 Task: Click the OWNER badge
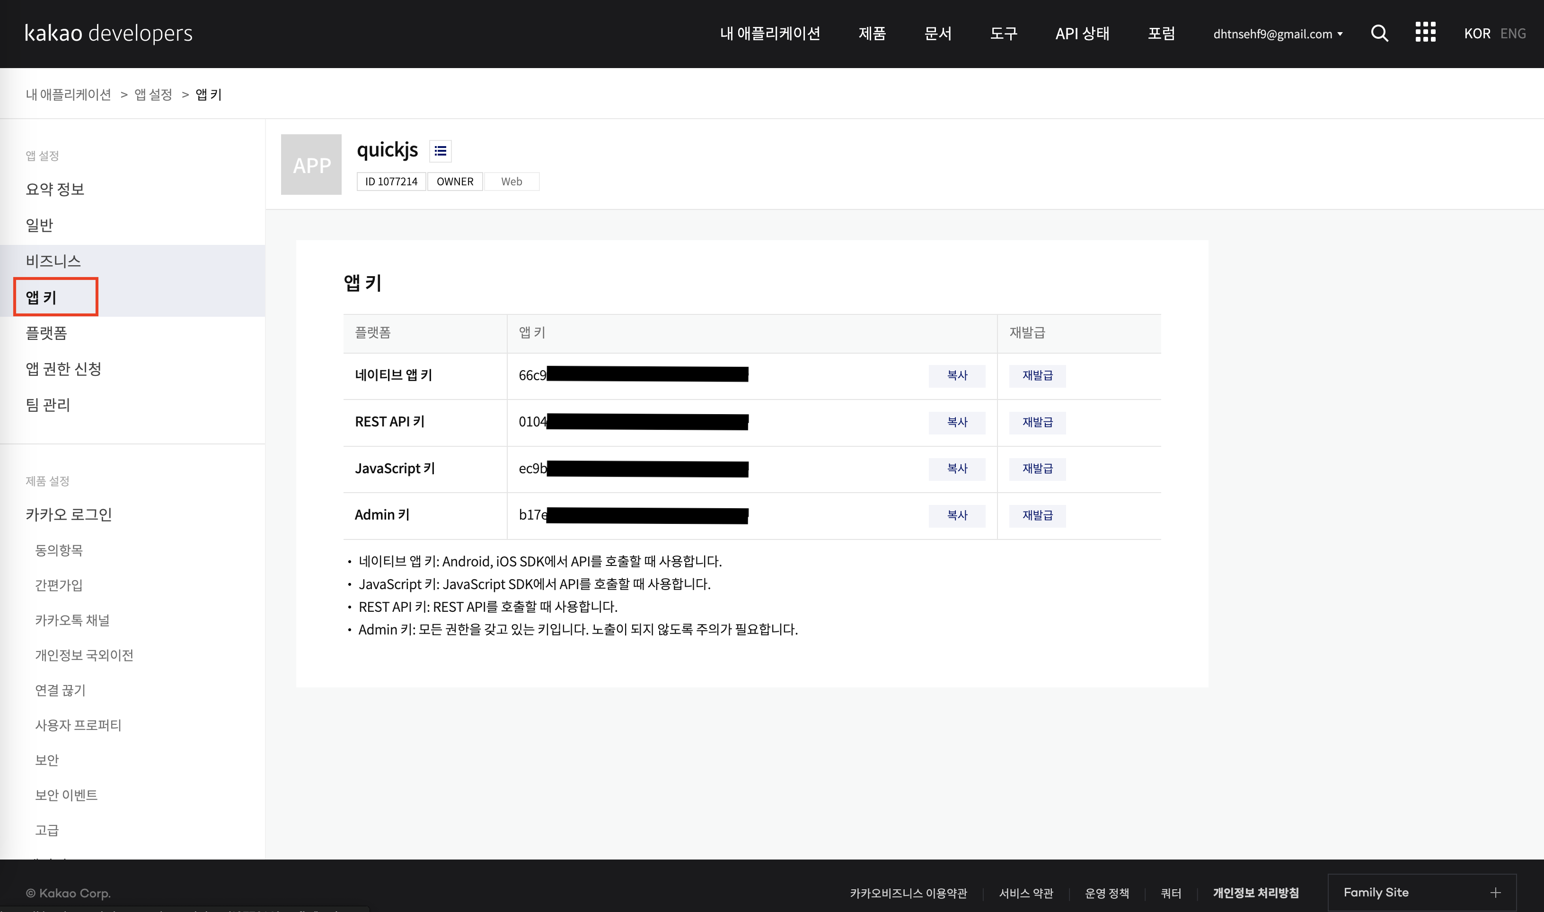455,181
